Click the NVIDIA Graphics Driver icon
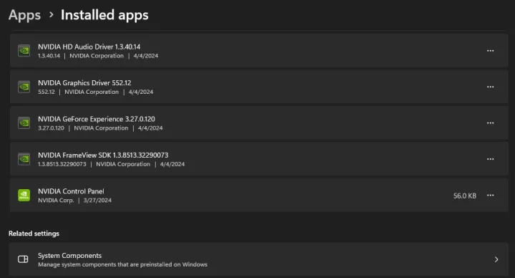The image size is (515, 278). pos(24,87)
